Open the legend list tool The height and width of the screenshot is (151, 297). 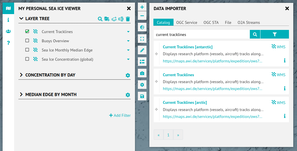(142, 62)
